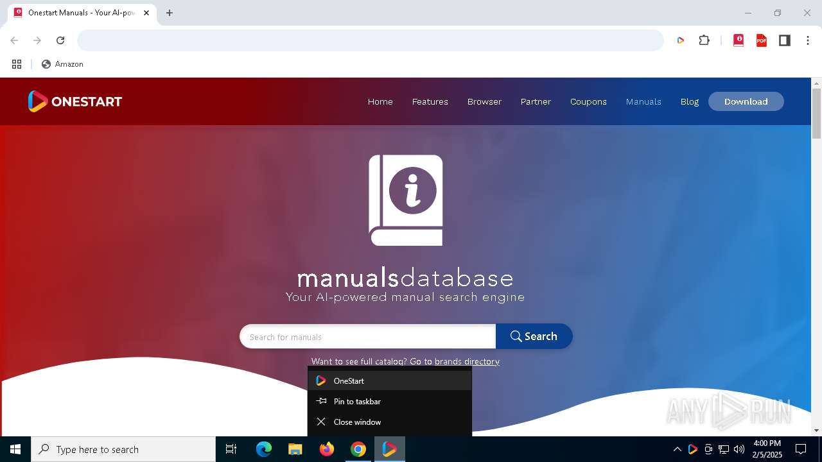Open the clock showing 4:00 PM

tap(767, 449)
